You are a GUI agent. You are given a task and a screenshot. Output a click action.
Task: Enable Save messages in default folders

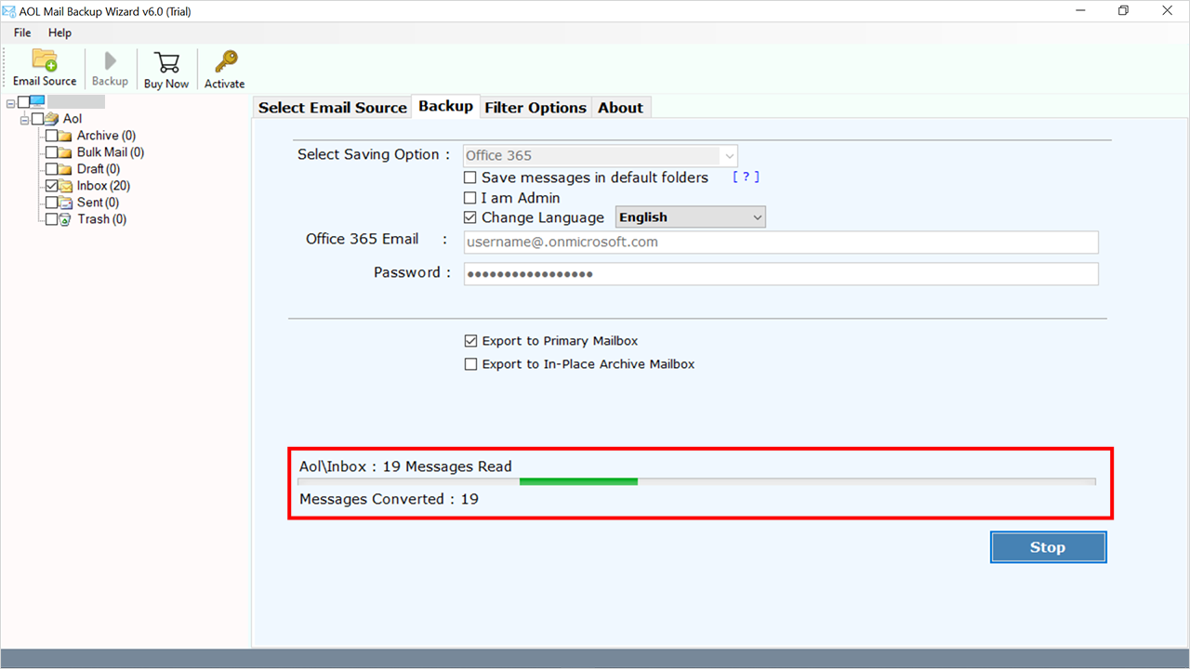tap(470, 177)
